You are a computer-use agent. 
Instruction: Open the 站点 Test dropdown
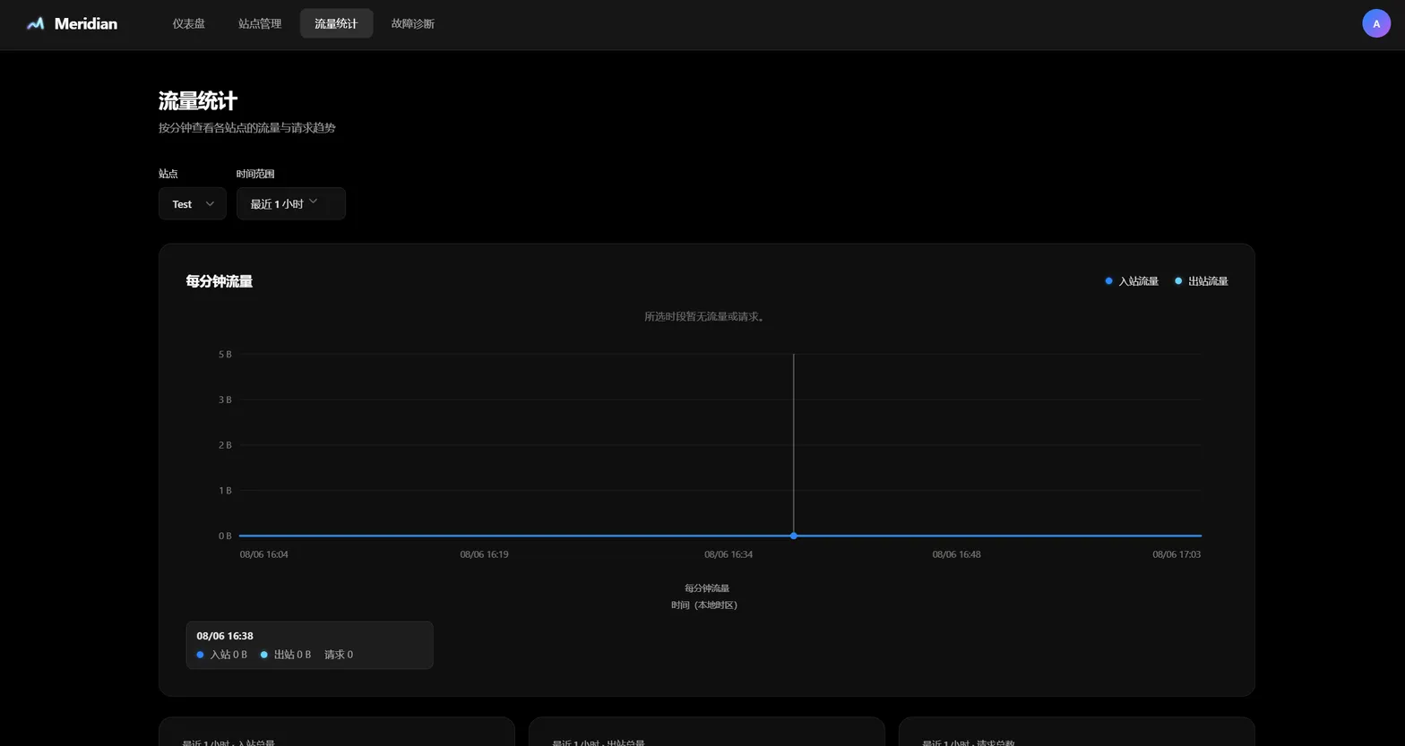pos(193,203)
